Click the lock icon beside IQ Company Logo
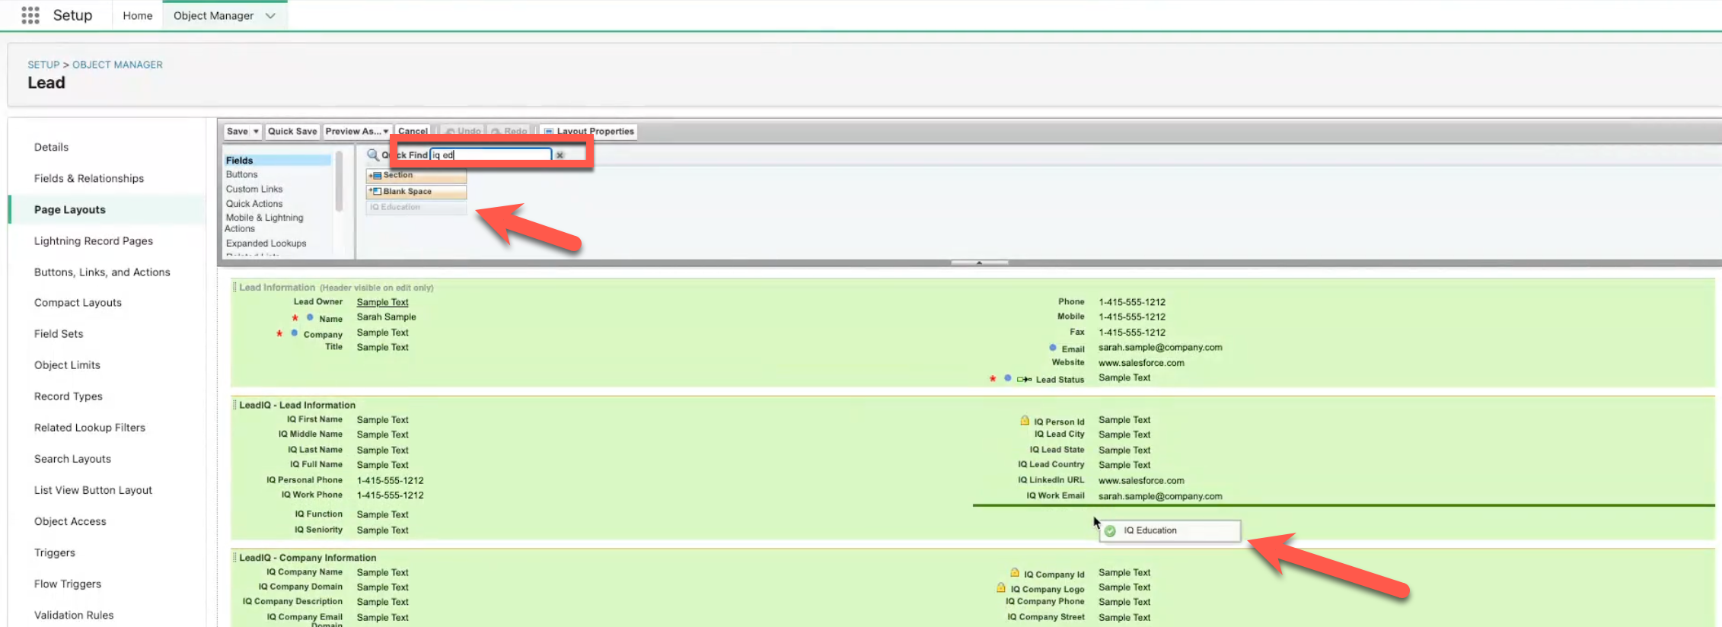The image size is (1722, 627). coord(1001,588)
